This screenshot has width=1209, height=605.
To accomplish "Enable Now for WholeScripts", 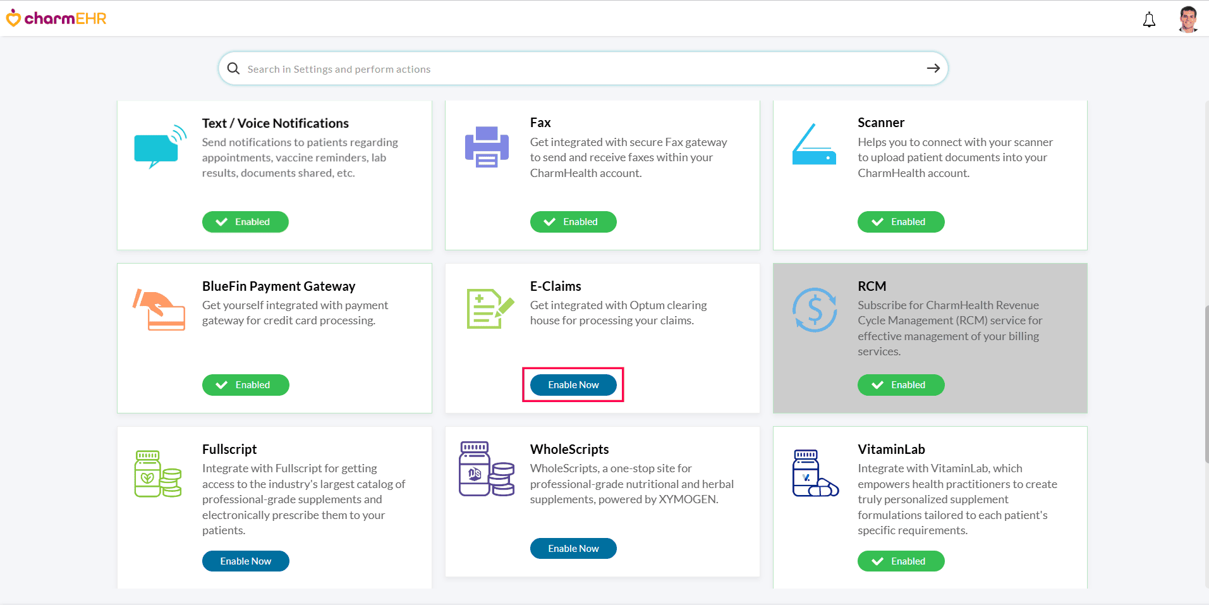I will 573,548.
